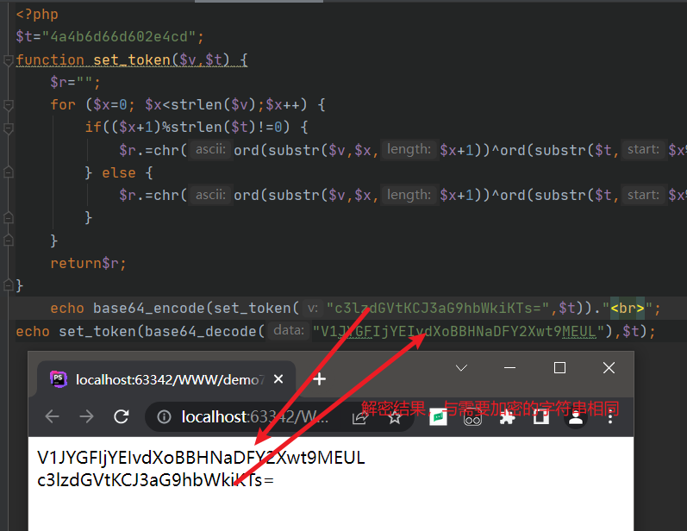The image size is (687, 531).
Task: Open the tab search chevron dropdown
Action: pos(461,367)
